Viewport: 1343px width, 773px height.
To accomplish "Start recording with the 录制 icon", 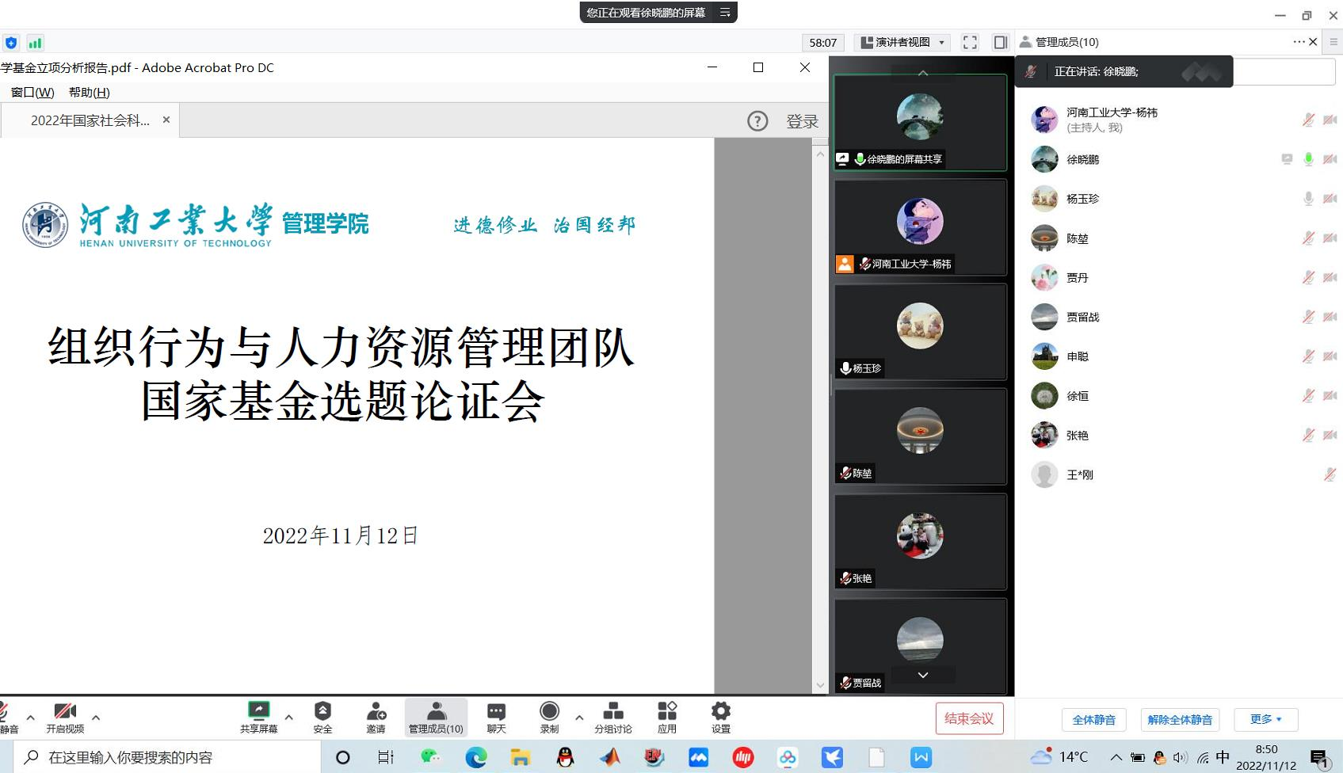I will [549, 711].
